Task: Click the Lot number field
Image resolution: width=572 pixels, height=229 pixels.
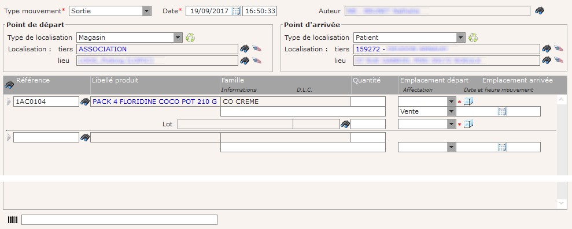Action: click(235, 124)
